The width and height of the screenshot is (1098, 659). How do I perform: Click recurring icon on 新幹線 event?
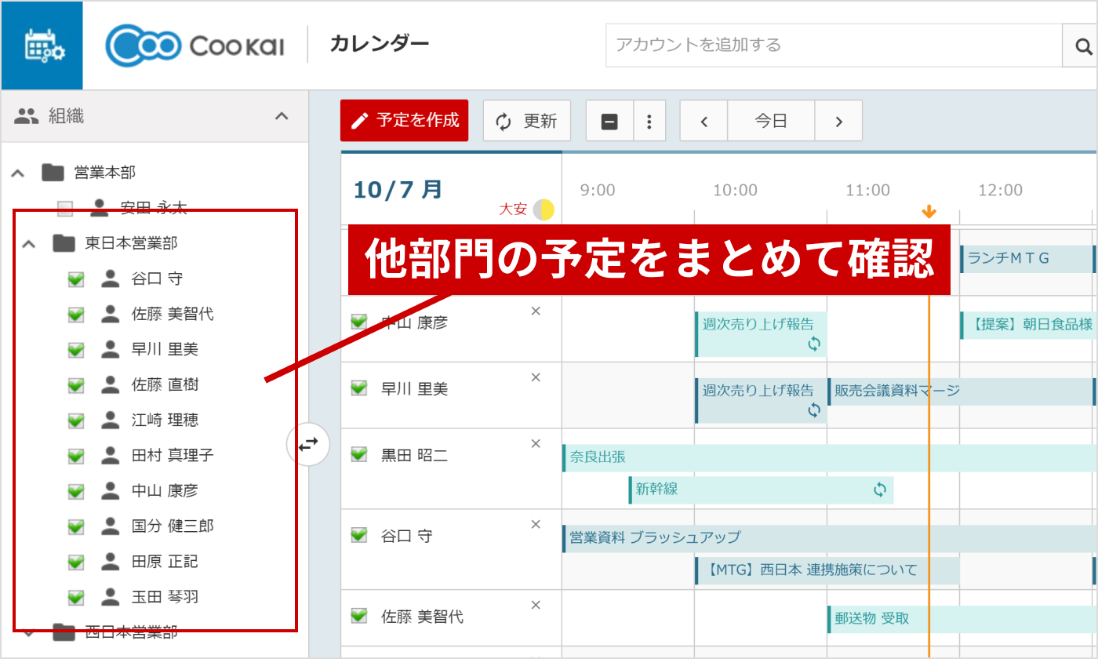pyautogui.click(x=880, y=490)
